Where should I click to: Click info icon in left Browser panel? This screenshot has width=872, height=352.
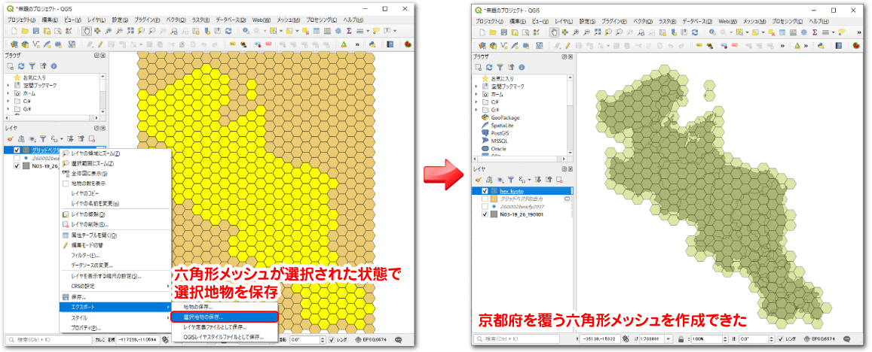pyautogui.click(x=54, y=67)
